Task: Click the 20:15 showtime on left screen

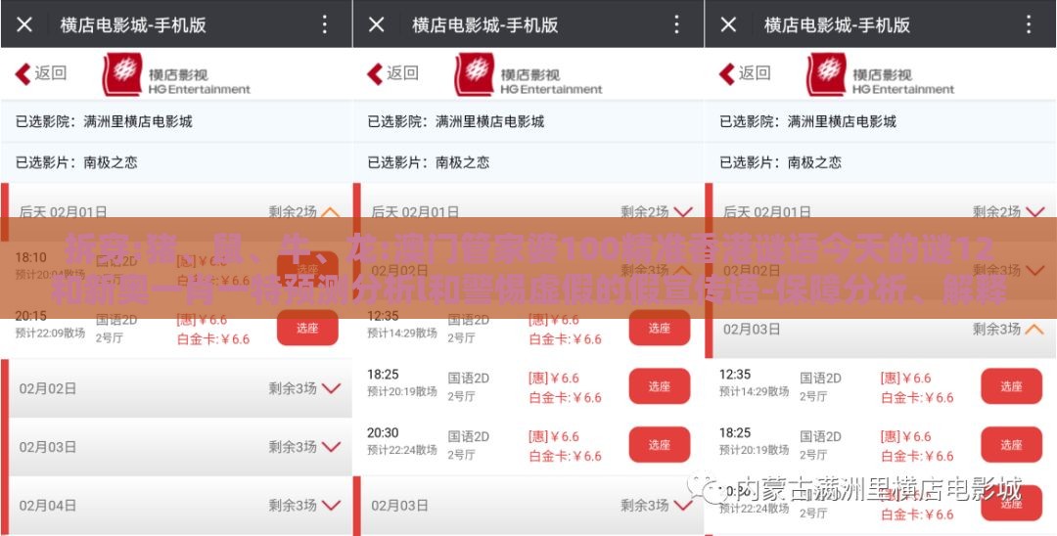Action: click(31, 316)
